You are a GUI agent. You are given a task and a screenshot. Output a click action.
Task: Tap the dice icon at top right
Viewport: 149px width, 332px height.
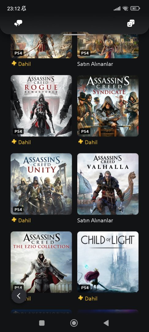131,23
